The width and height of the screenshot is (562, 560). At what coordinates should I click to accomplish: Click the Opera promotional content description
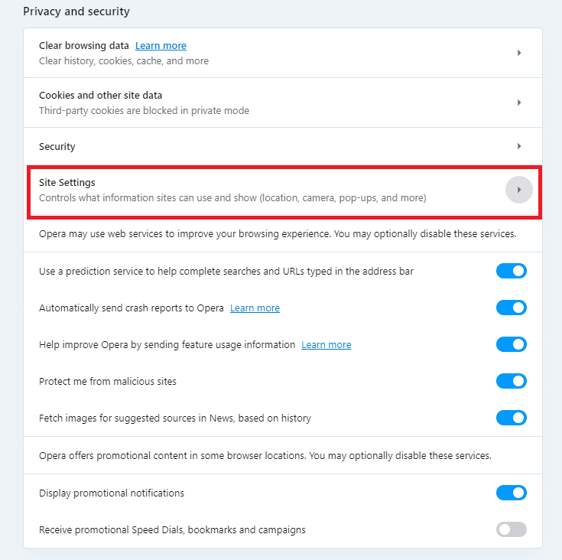pos(265,455)
